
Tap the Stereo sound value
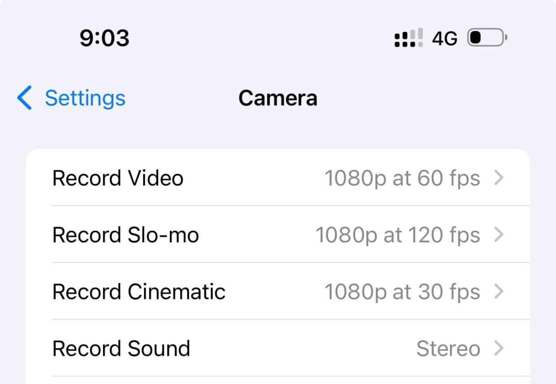pos(448,349)
